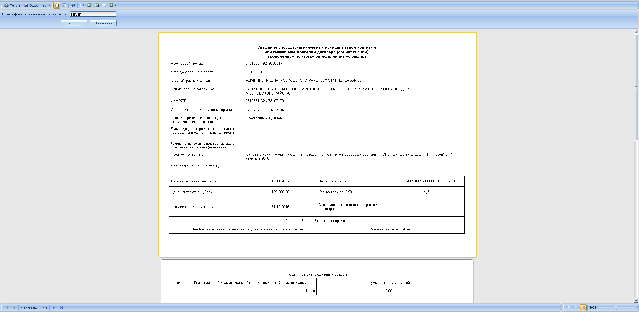Screen dimensions: 639x312
Task: Click the 'руб' currency code cell
Action: click(x=426, y=192)
